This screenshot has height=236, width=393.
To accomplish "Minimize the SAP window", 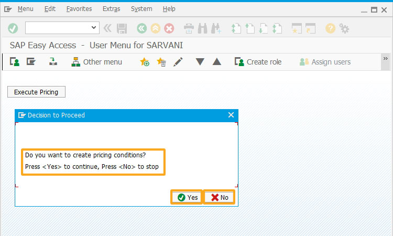I will [364, 10].
